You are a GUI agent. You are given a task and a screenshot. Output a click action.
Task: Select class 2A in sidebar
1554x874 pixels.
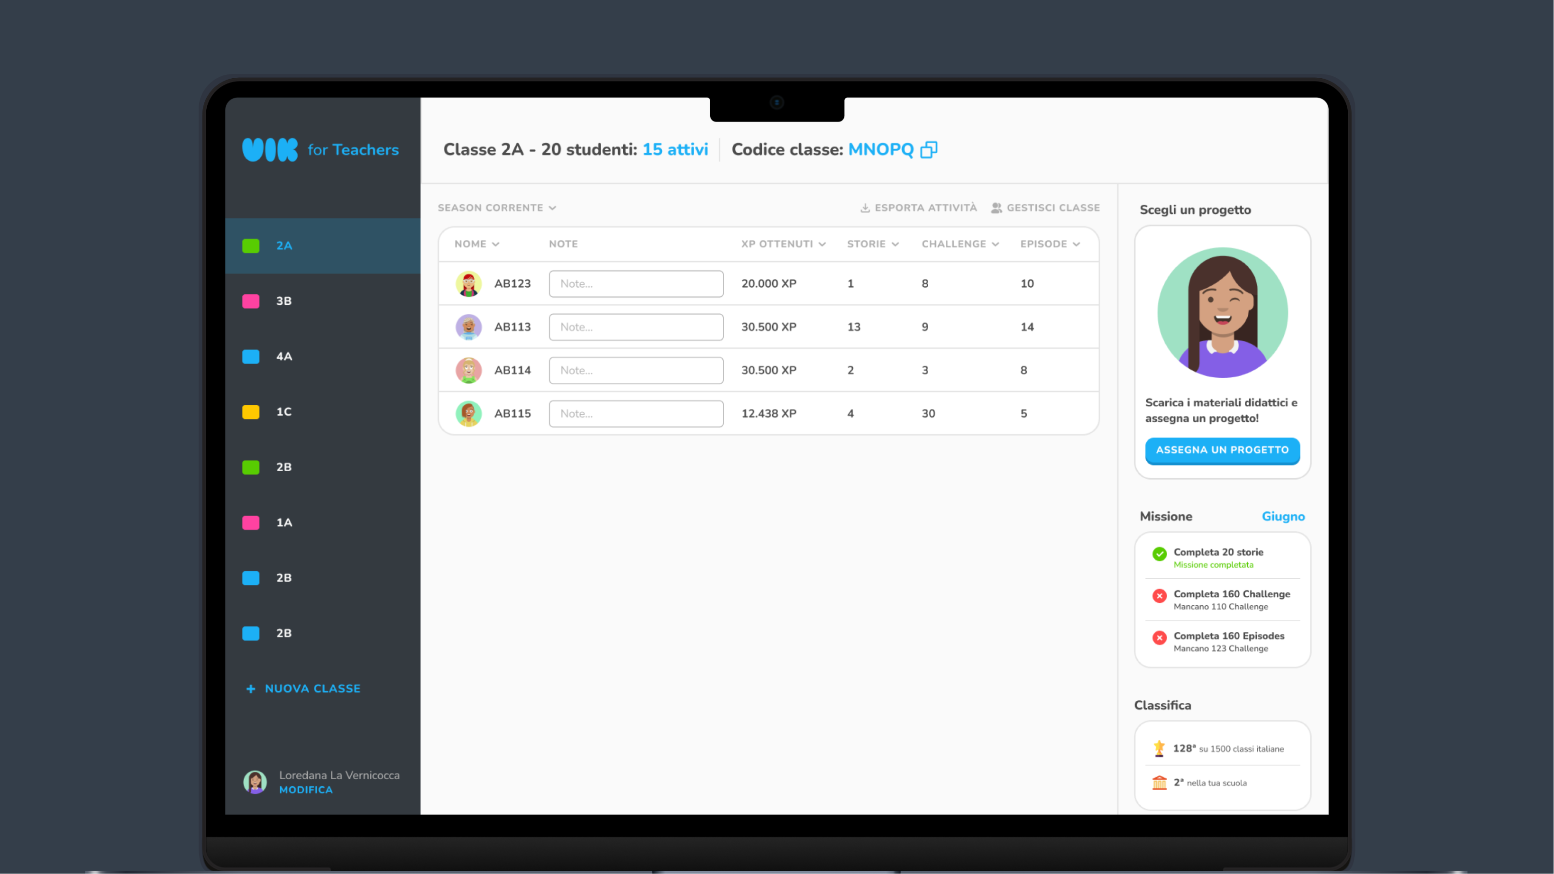coord(323,246)
